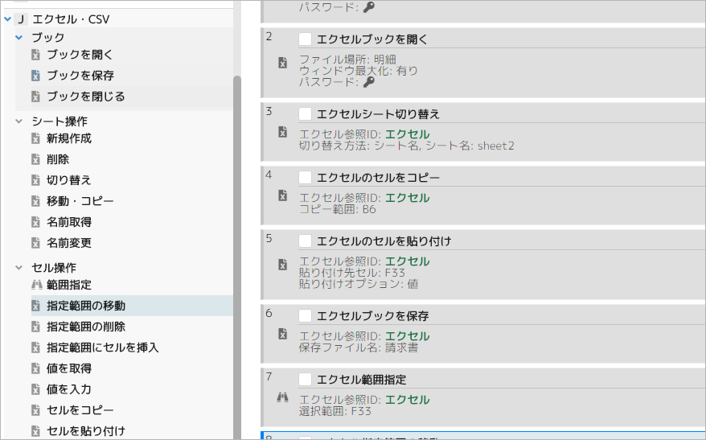The width and height of the screenshot is (706, 440).
Task: Click the sidebar vertical scrollbar
Action: coord(236,241)
